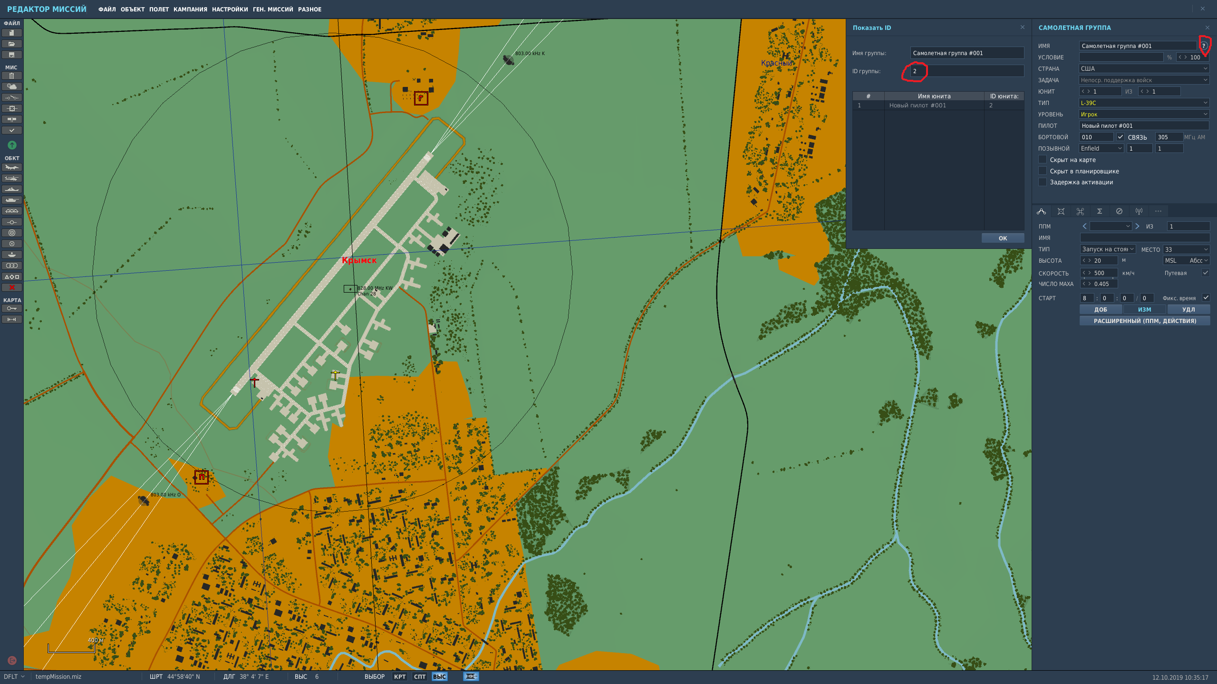Select the helicopter group tool
This screenshot has height=684, width=1217.
pos(12,178)
